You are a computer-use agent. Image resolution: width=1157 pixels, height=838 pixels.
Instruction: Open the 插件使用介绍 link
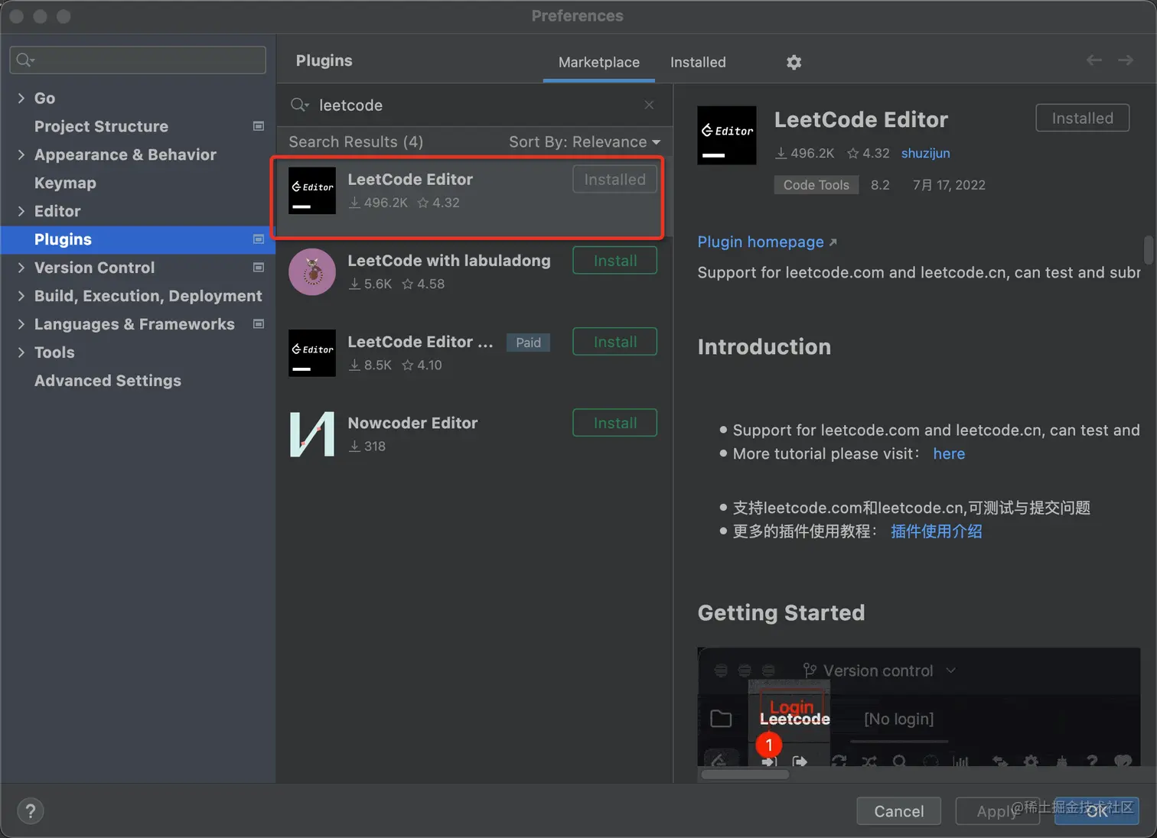936,531
